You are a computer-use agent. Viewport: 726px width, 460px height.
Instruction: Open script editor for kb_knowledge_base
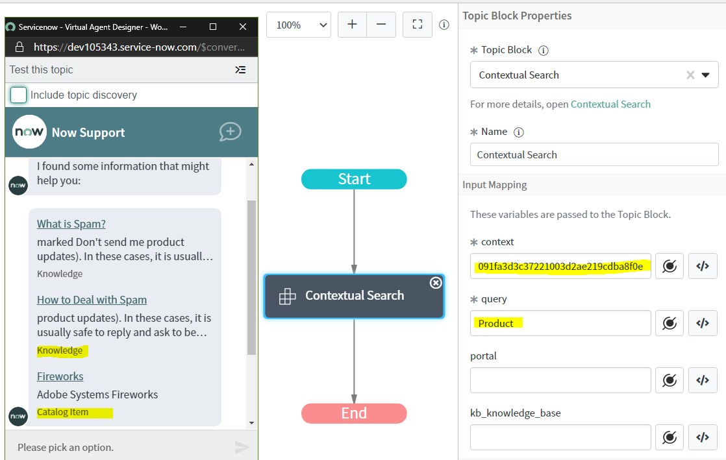[703, 437]
